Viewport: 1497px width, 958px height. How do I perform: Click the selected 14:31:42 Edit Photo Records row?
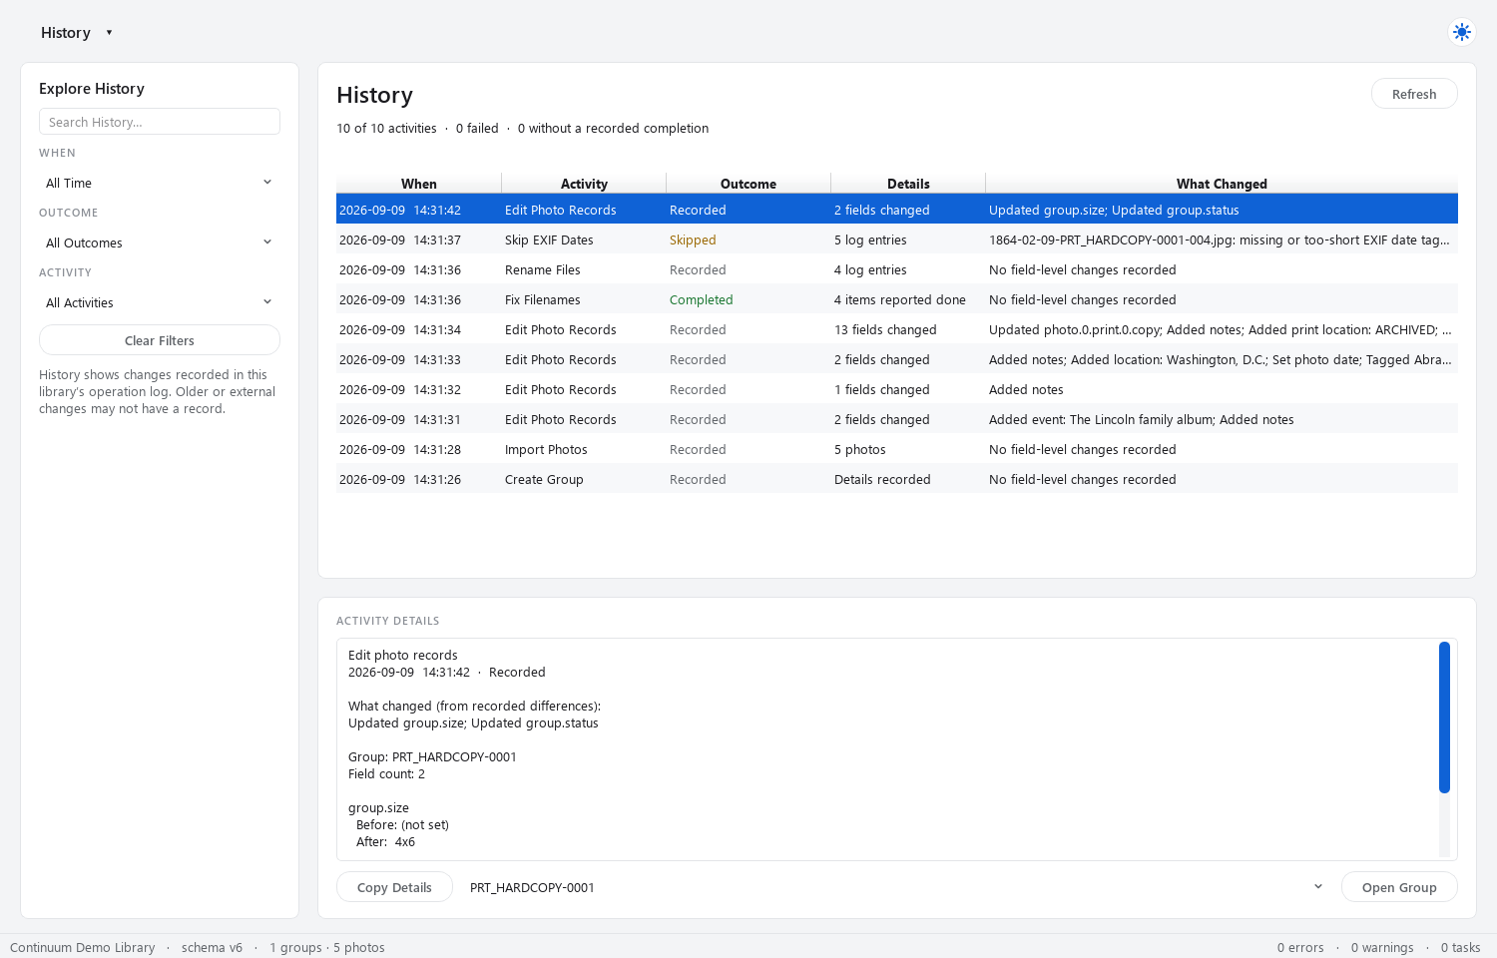coord(897,210)
